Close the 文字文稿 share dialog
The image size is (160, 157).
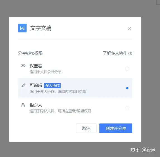pos(129,29)
